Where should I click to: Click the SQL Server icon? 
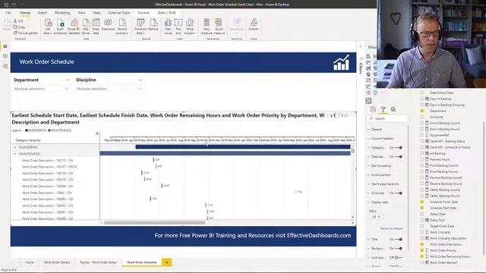[x=86, y=23]
